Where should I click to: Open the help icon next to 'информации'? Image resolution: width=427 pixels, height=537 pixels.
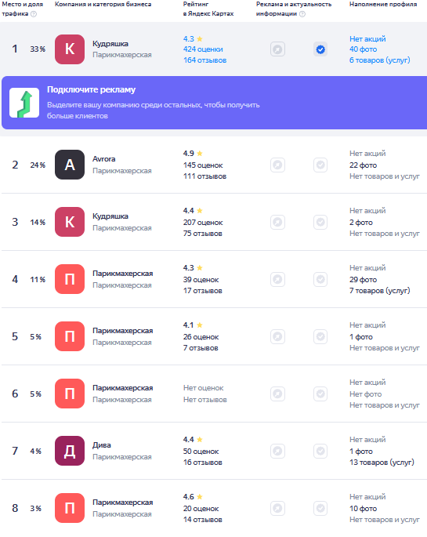click(x=302, y=14)
